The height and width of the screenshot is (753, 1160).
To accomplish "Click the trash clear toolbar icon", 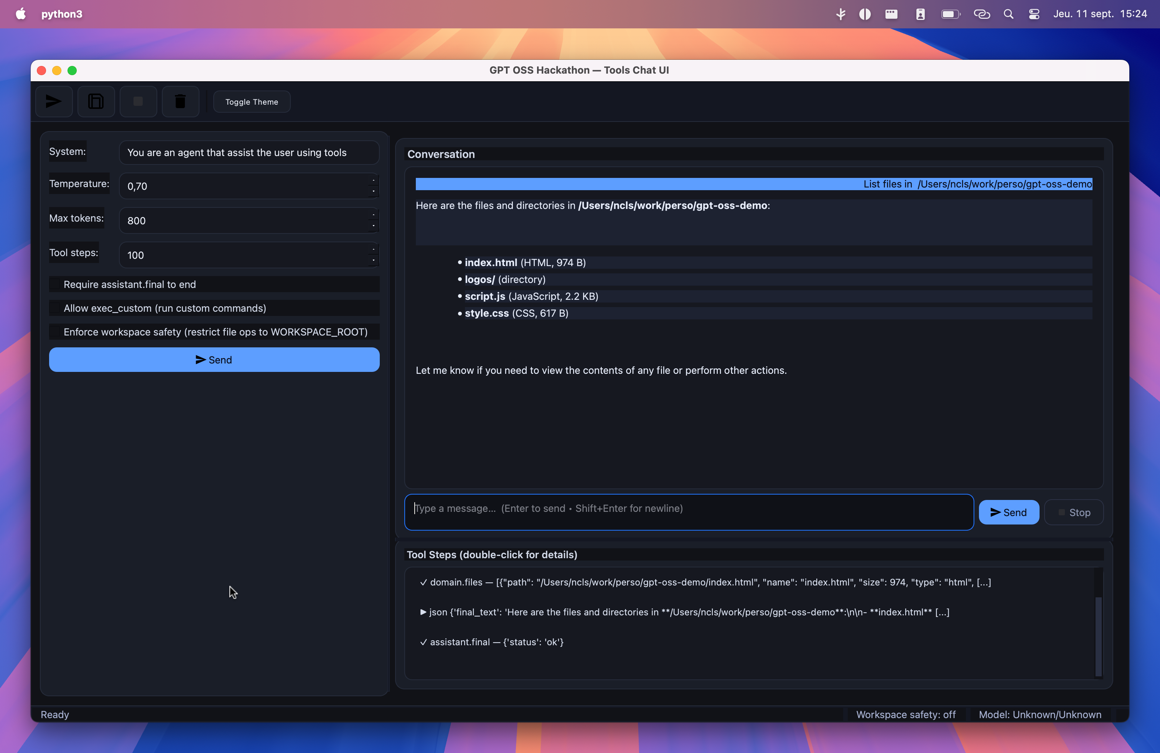I will coord(180,101).
